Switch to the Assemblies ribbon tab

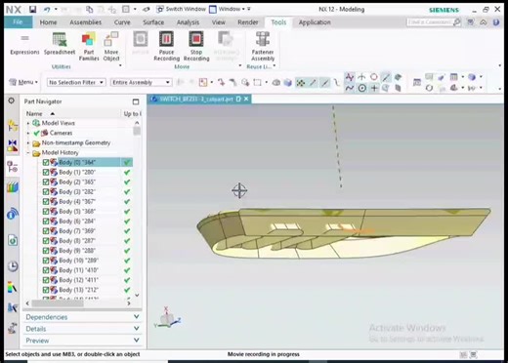(85, 22)
